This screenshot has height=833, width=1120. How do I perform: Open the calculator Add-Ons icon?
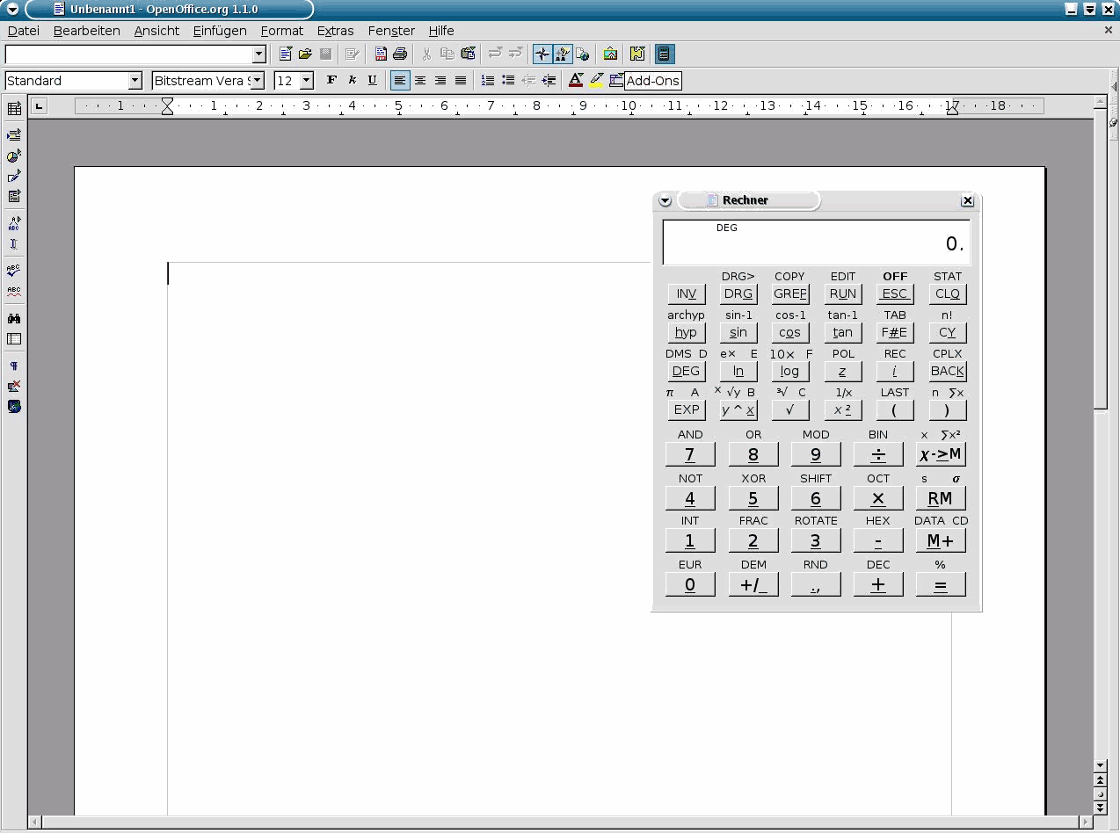664,54
